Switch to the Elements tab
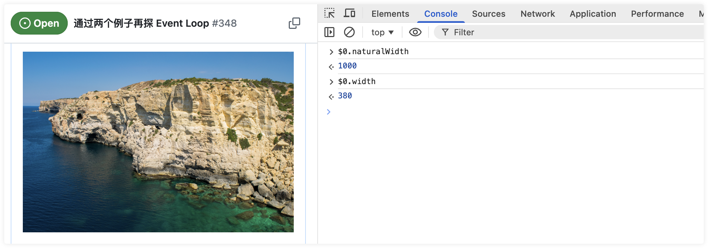Screen dimensions: 708x248 (390, 14)
